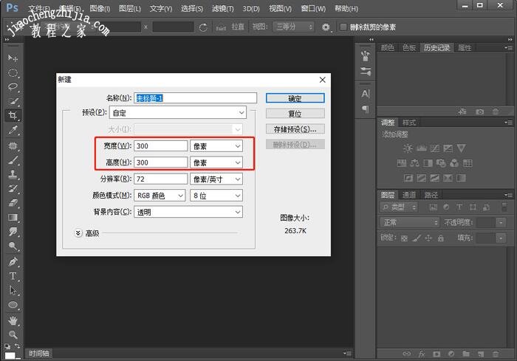Screen dimensions: 517x361
Task: Select the Horizontal Type tool
Action: point(13,276)
